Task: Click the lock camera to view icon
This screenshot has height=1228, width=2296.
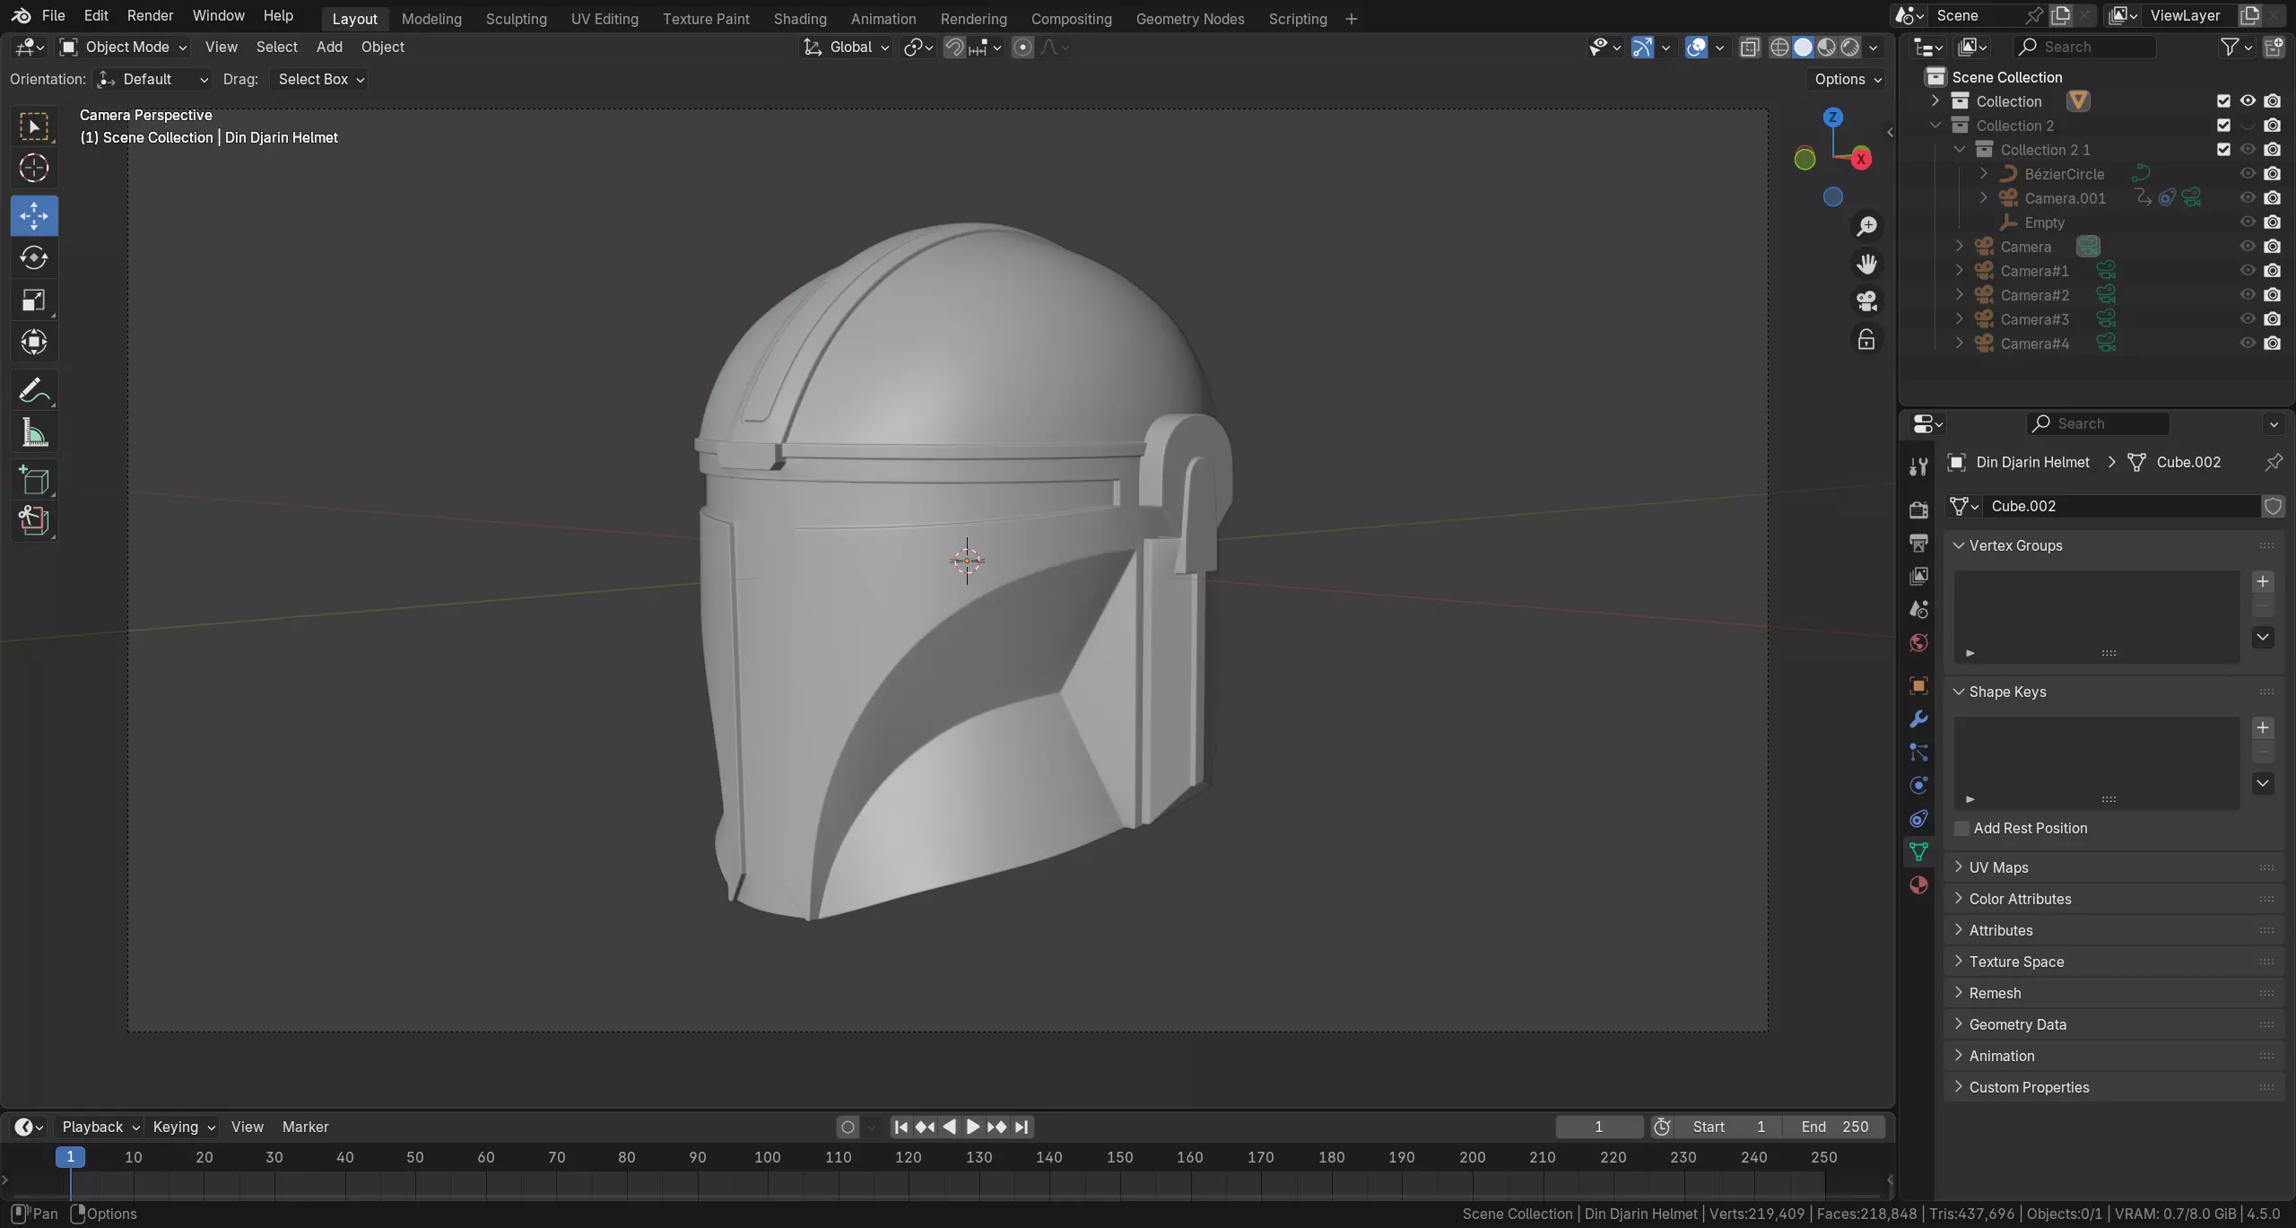Action: pyautogui.click(x=1866, y=339)
